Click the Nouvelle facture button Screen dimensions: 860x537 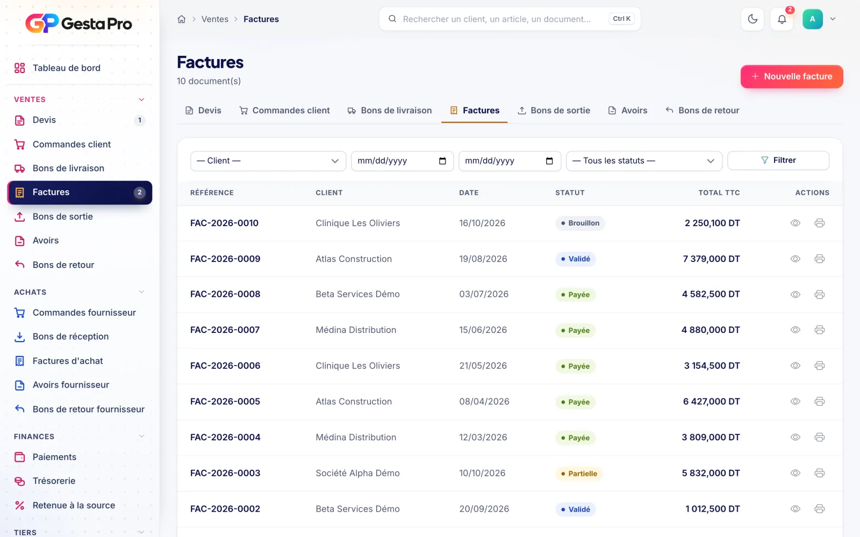pos(792,77)
